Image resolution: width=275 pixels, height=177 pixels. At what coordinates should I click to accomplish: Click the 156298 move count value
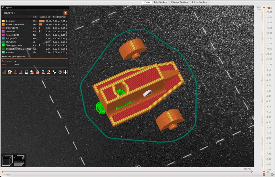click(x=7, y=175)
